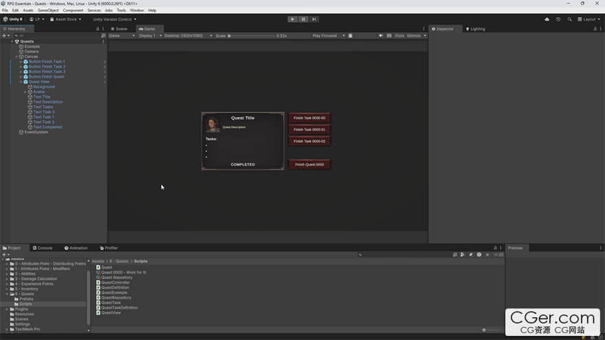Toggle Mute Audio in Game view

381,36
